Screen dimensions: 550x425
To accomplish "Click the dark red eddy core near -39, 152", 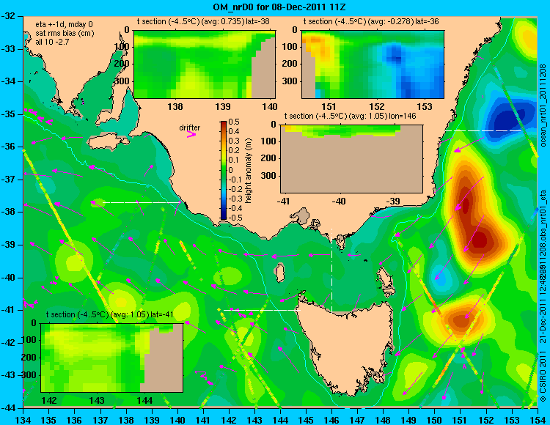I will coord(480,240).
